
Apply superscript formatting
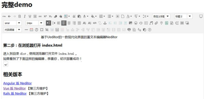click(x=45, y=16)
